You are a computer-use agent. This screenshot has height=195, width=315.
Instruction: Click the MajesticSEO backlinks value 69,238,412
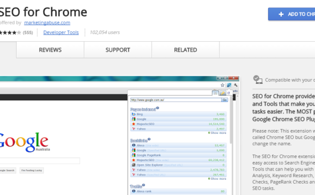pos(217,160)
